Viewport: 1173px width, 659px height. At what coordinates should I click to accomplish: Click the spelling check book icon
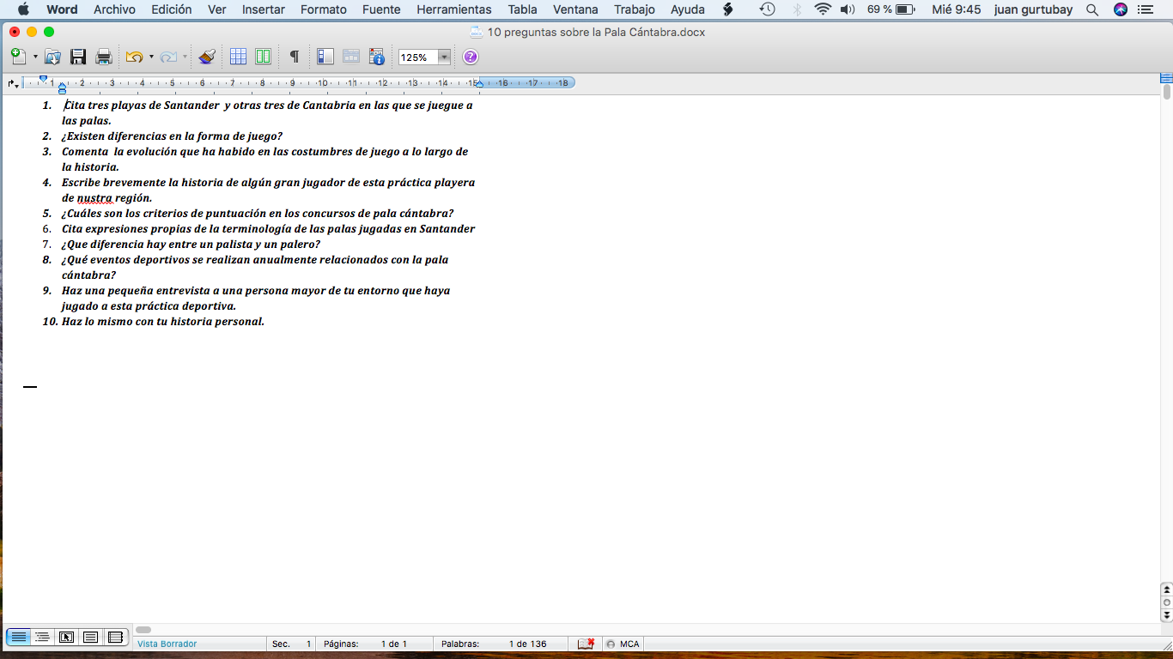tap(586, 644)
